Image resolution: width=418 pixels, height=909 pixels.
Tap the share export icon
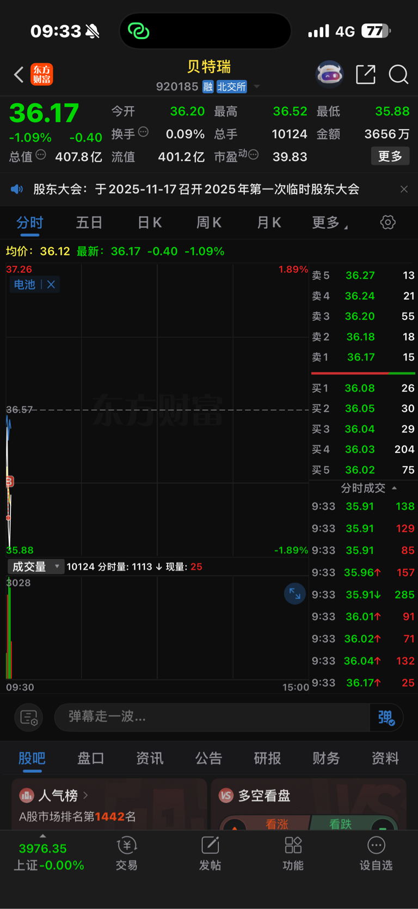tap(366, 74)
